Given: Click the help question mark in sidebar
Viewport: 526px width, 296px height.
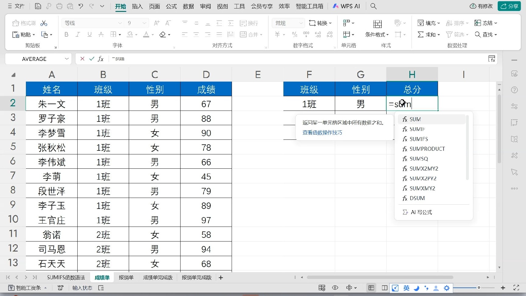Looking at the screenshot, I should coord(514,90).
